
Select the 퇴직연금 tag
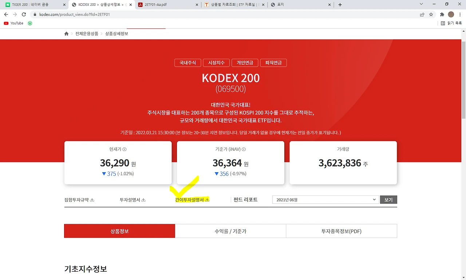pos(273,63)
